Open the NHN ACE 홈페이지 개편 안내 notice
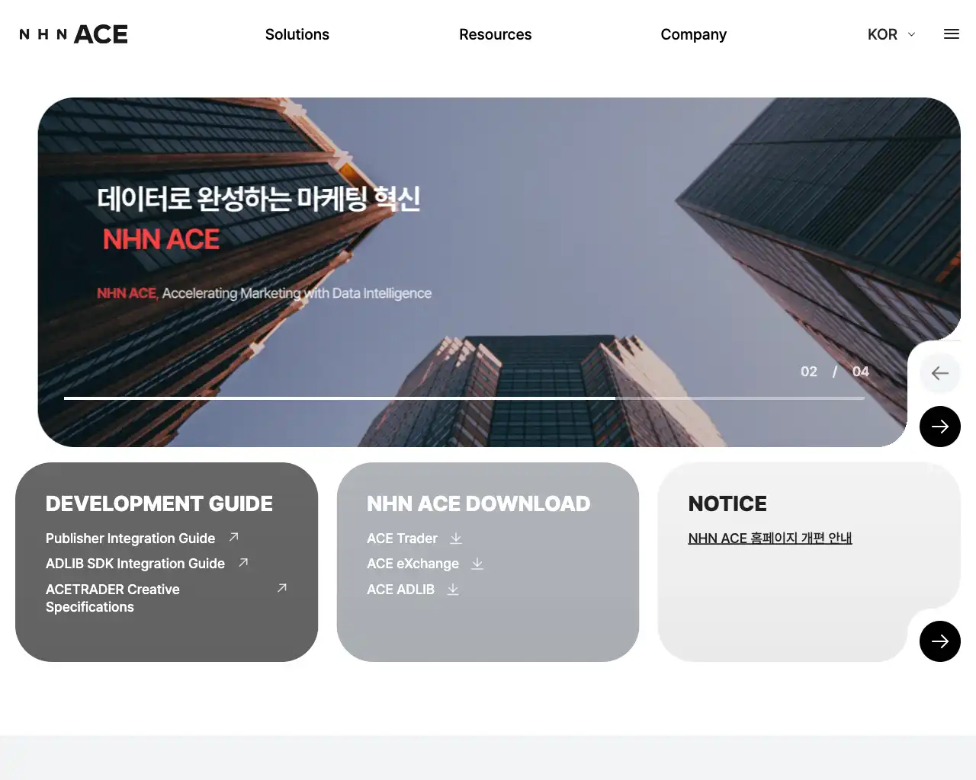976x780 pixels. pyautogui.click(x=769, y=538)
